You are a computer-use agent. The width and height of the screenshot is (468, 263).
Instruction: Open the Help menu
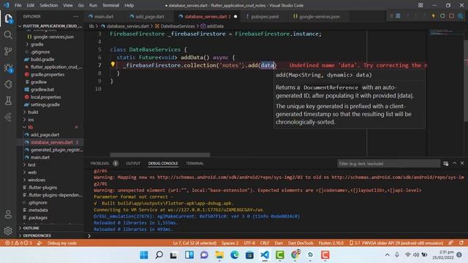click(x=129, y=5)
